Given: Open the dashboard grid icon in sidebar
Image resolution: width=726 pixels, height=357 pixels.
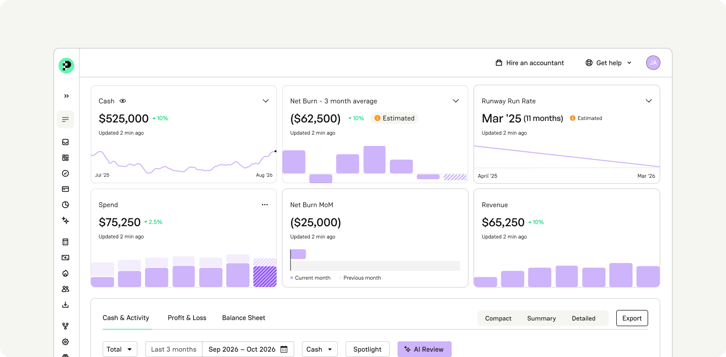Looking at the screenshot, I should click(66, 158).
